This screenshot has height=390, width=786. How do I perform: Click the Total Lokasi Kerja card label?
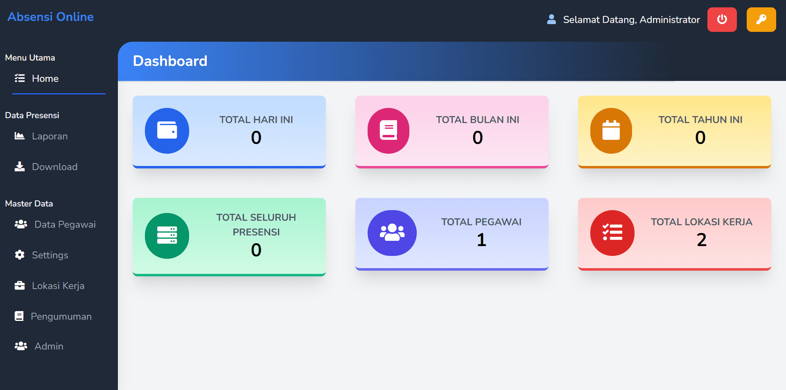[x=701, y=222]
